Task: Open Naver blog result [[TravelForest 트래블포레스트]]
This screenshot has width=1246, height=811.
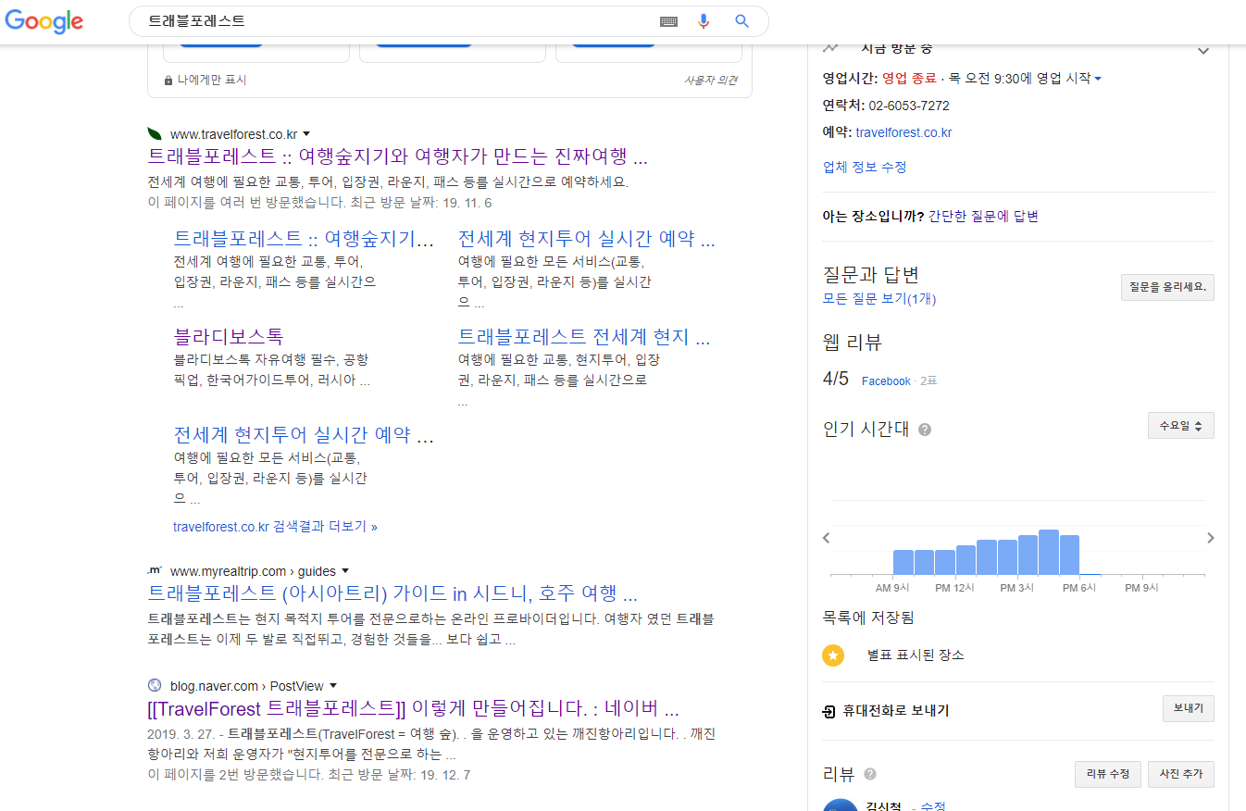Action: (413, 709)
